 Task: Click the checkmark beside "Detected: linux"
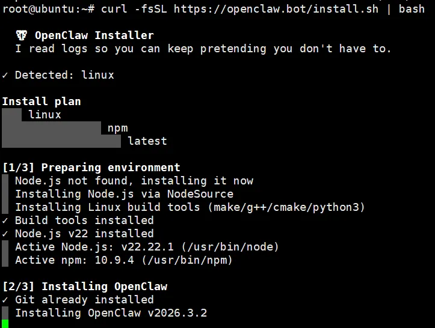click(5, 75)
